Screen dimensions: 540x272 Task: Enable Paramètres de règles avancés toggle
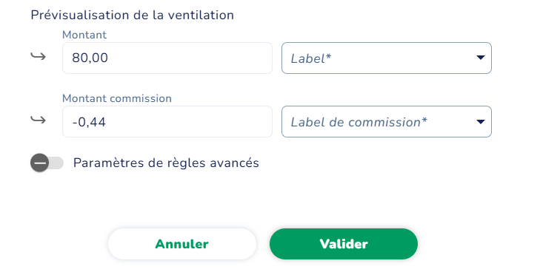tap(47, 163)
